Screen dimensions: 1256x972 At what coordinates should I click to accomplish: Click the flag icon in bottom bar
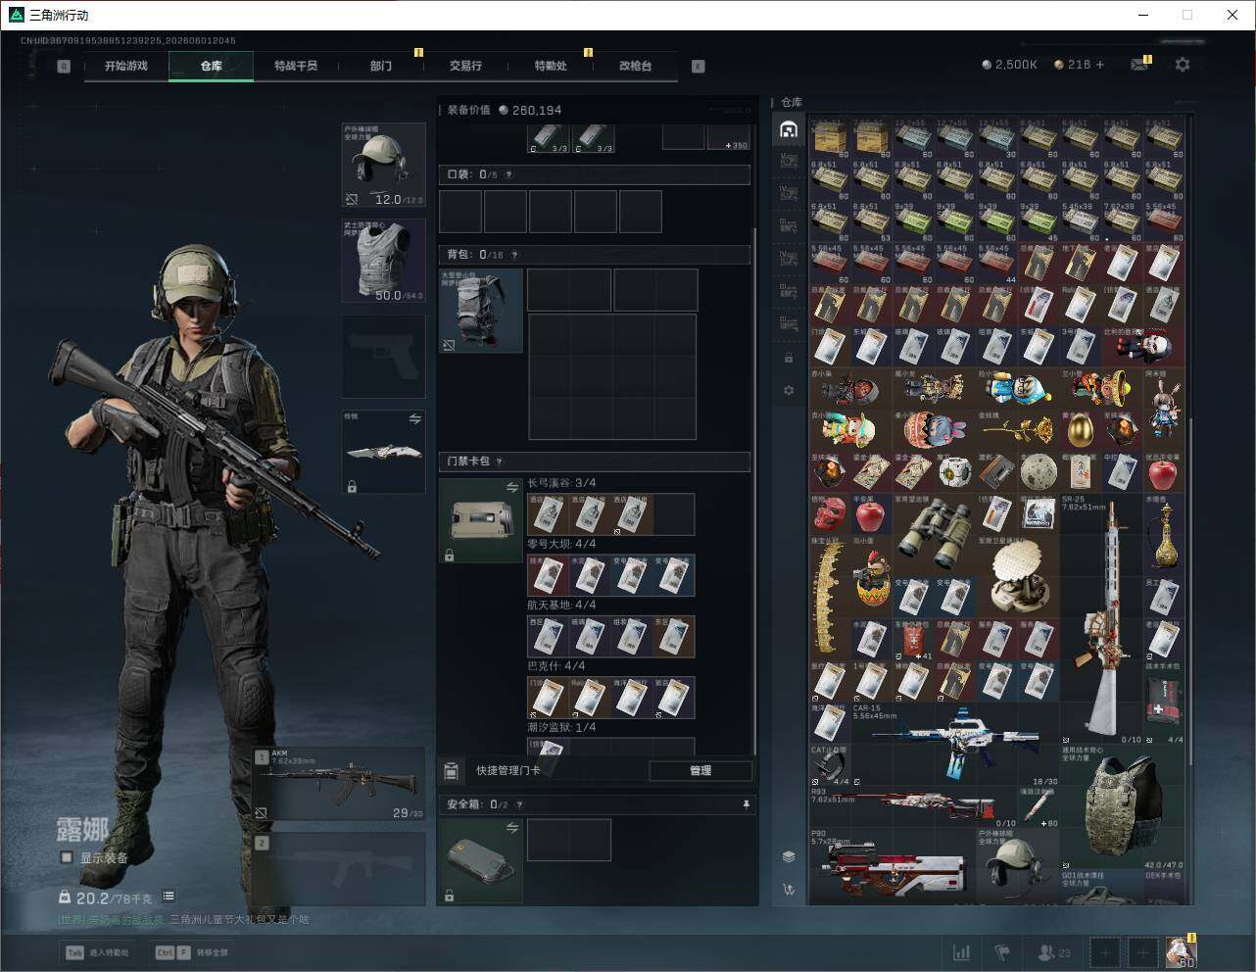tap(1002, 952)
